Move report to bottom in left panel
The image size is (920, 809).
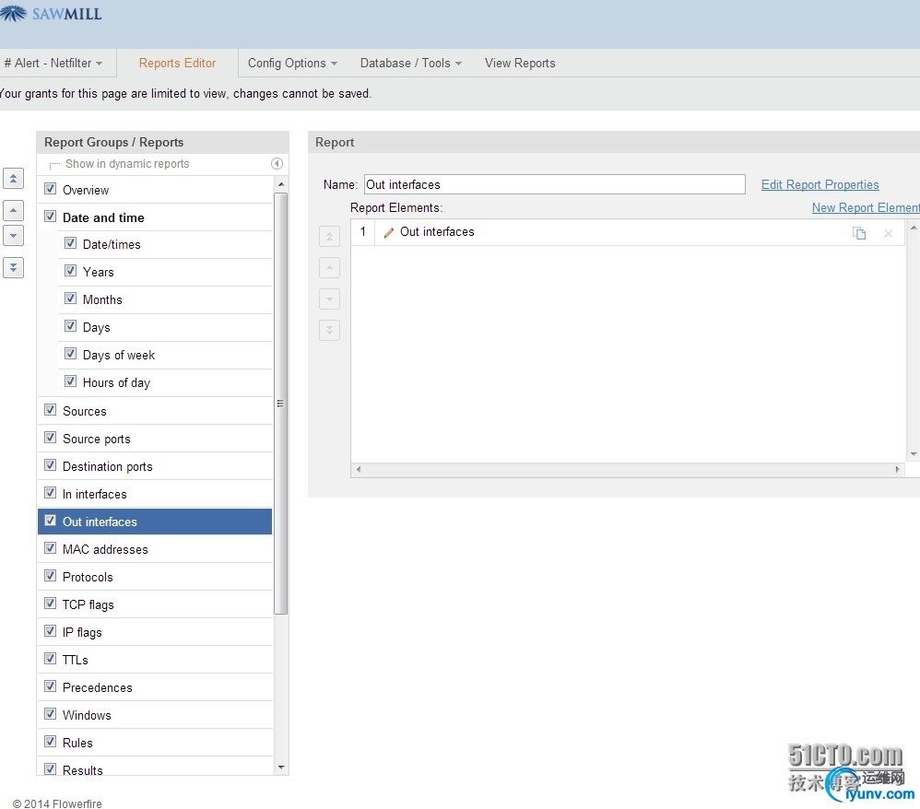pyautogui.click(x=13, y=267)
